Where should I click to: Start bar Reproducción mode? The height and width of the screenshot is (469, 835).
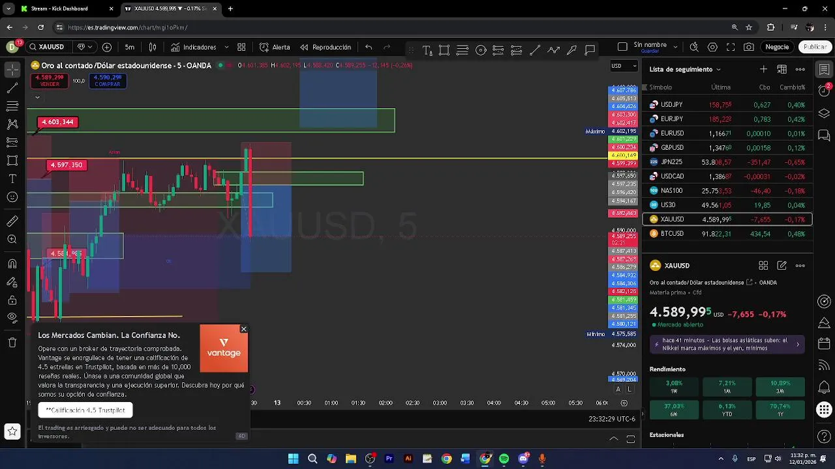pyautogui.click(x=326, y=47)
